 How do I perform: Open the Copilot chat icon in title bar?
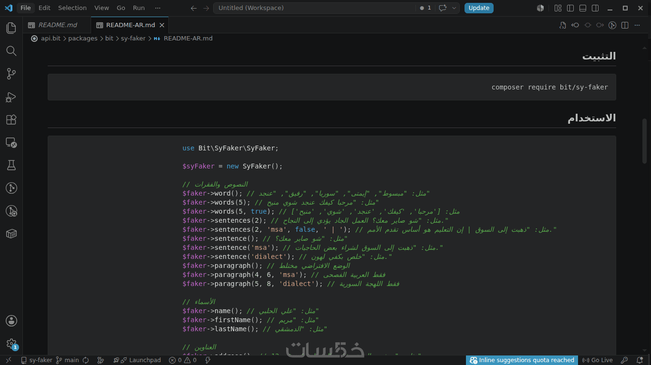(443, 8)
